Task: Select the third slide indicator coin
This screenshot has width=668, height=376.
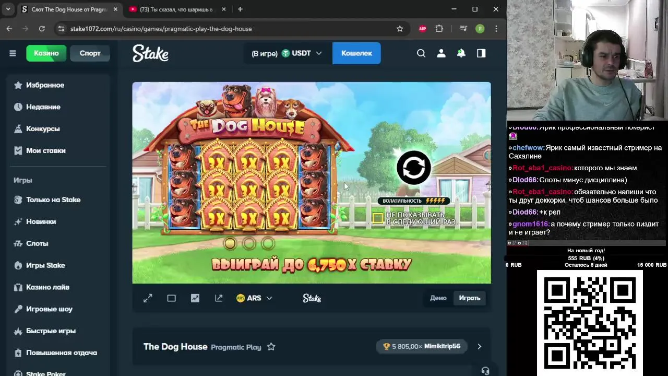Action: click(268, 243)
